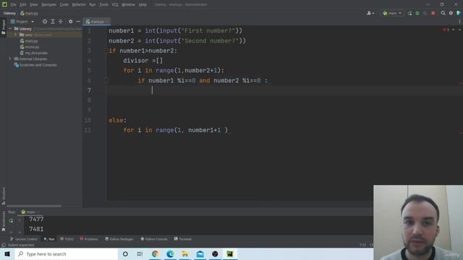Open the File menu
The height and width of the screenshot is (260, 463).
tap(13, 5)
